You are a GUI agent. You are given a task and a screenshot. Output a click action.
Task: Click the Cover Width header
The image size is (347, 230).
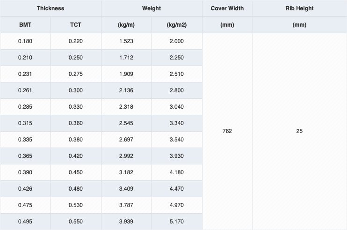pyautogui.click(x=227, y=8)
